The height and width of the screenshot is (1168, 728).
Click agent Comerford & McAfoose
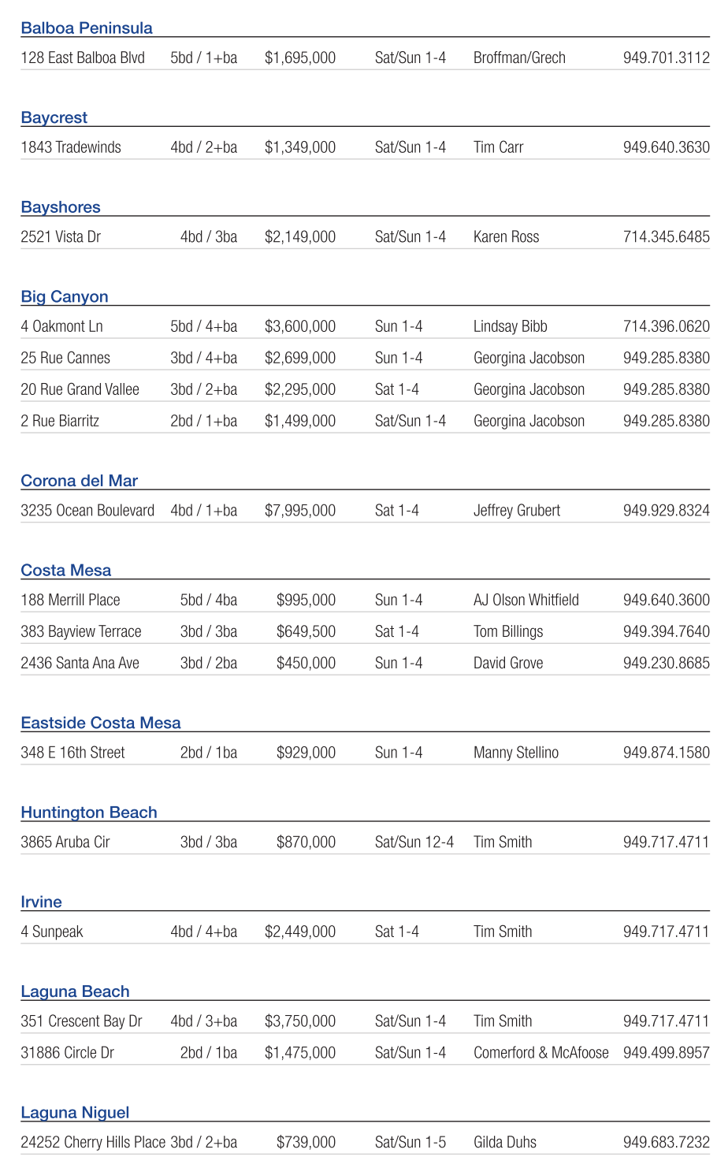[x=540, y=1053]
